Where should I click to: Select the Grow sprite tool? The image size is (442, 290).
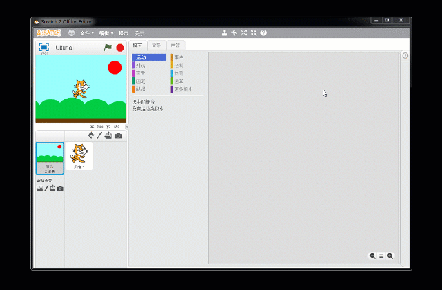click(244, 32)
